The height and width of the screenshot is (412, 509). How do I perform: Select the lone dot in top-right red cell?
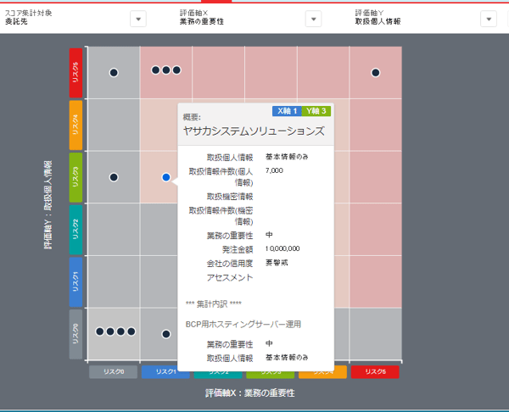[375, 73]
